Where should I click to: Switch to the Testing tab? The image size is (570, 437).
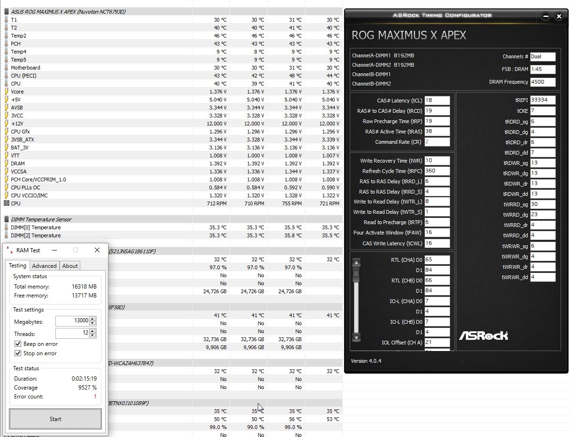coord(17,265)
